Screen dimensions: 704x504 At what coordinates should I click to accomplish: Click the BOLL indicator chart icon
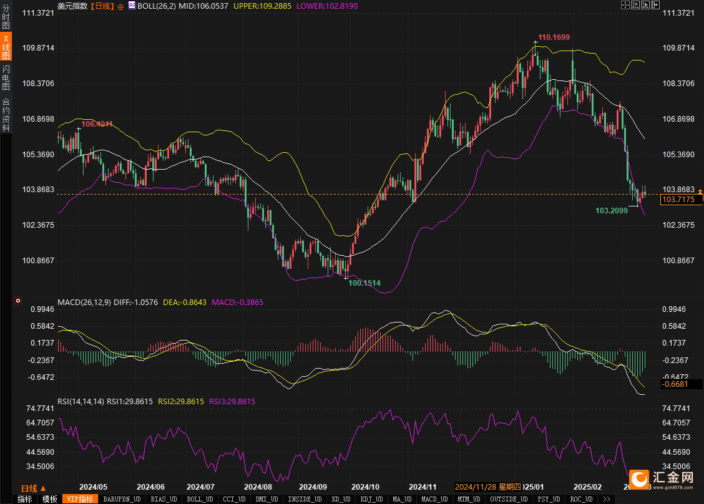pos(132,6)
